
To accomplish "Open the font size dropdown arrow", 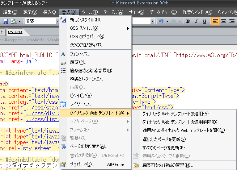I will coord(152,21).
